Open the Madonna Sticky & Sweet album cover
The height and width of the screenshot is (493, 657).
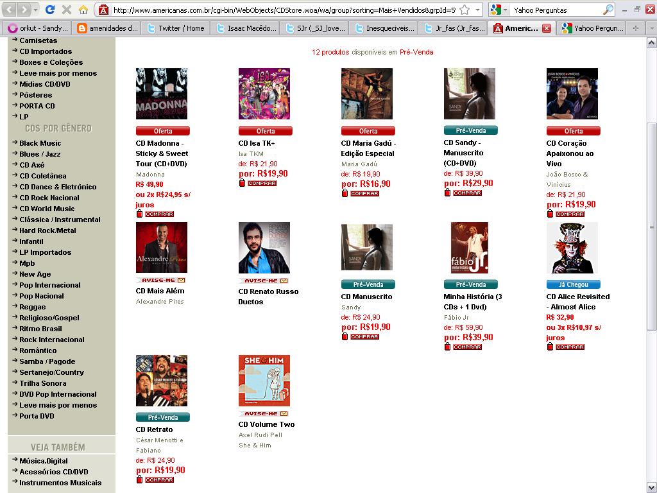[161, 94]
